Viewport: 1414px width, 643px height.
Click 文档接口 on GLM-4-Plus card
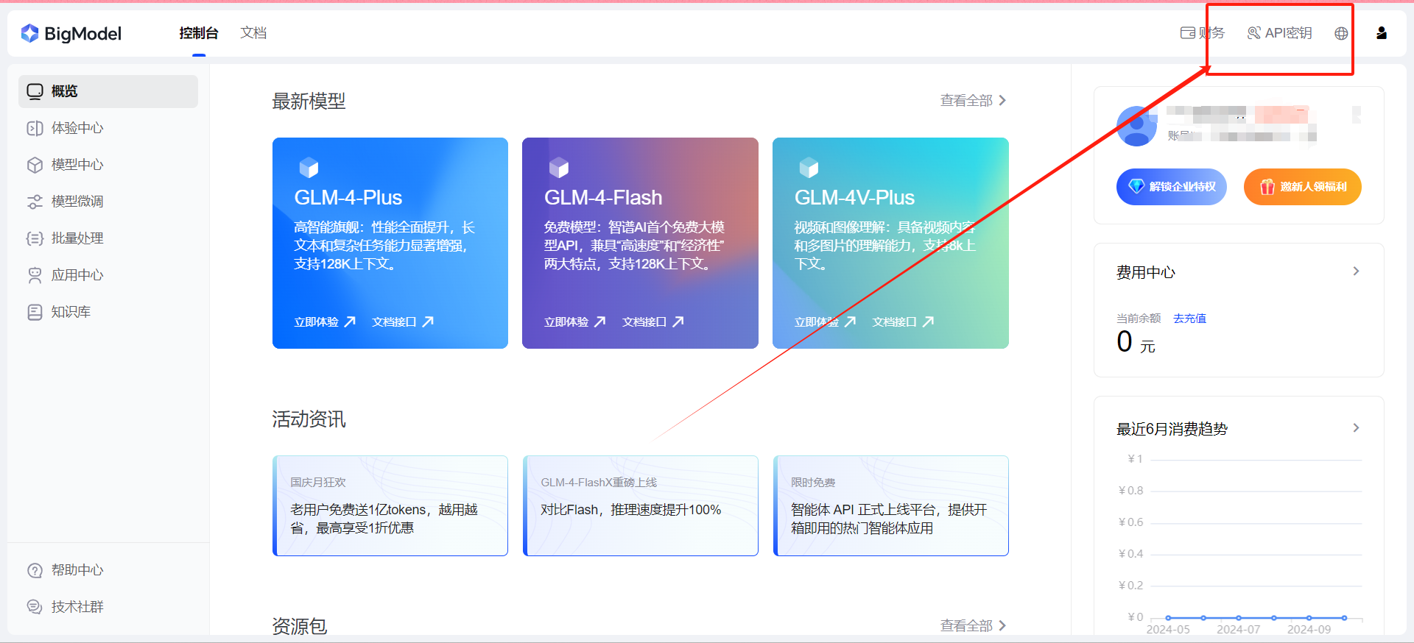[403, 321]
